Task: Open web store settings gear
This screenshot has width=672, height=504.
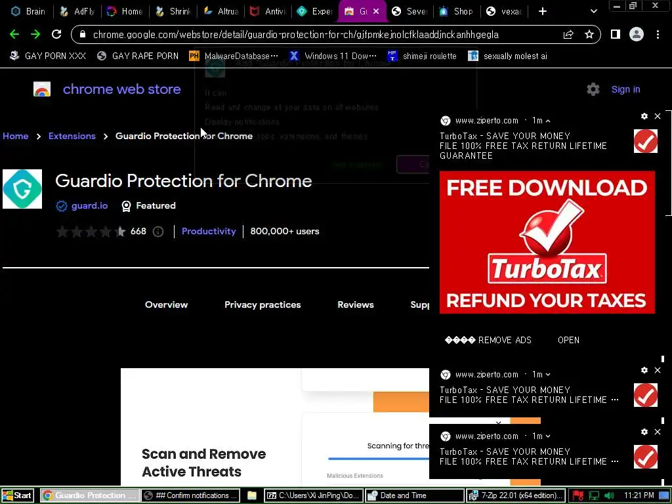Action: (x=593, y=89)
